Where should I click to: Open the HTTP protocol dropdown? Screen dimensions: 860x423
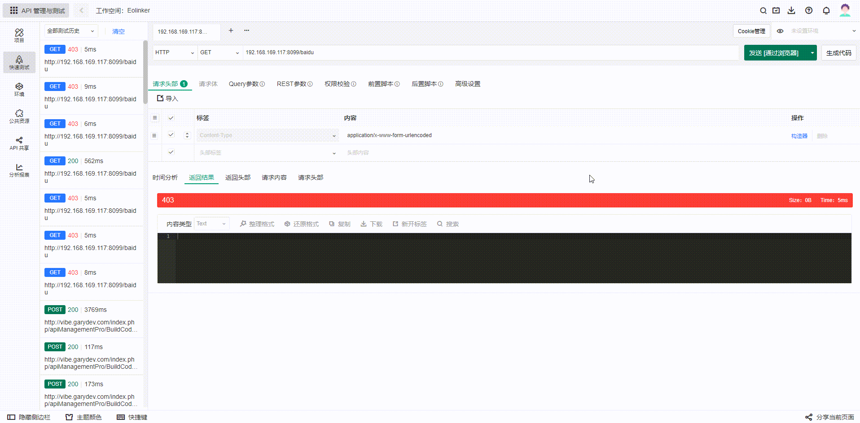(175, 52)
